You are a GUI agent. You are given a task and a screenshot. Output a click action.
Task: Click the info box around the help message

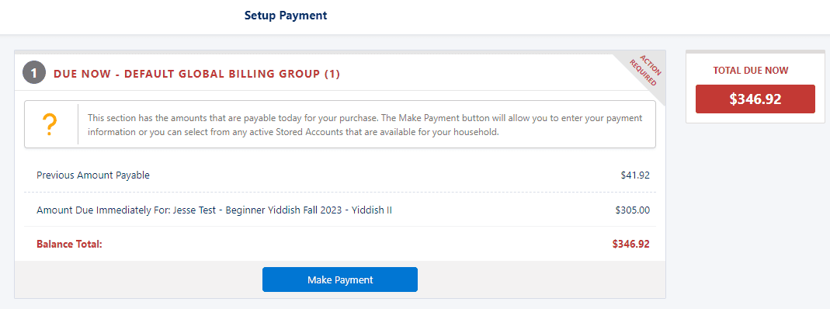tap(340, 124)
